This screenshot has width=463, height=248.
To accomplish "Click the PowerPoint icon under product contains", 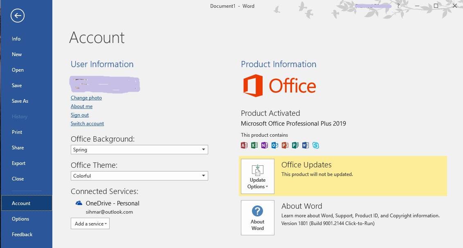I will (x=285, y=145).
